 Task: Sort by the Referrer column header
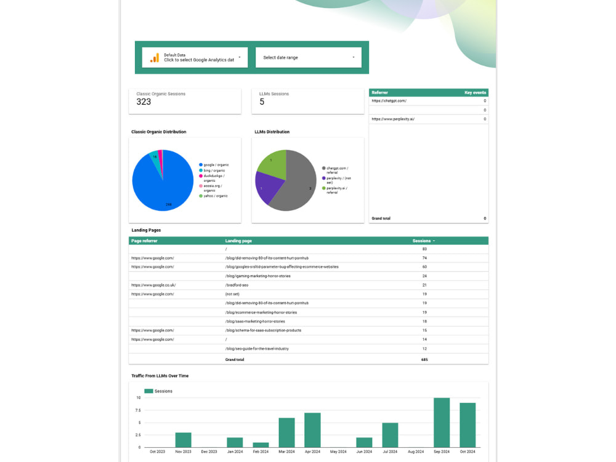(379, 93)
